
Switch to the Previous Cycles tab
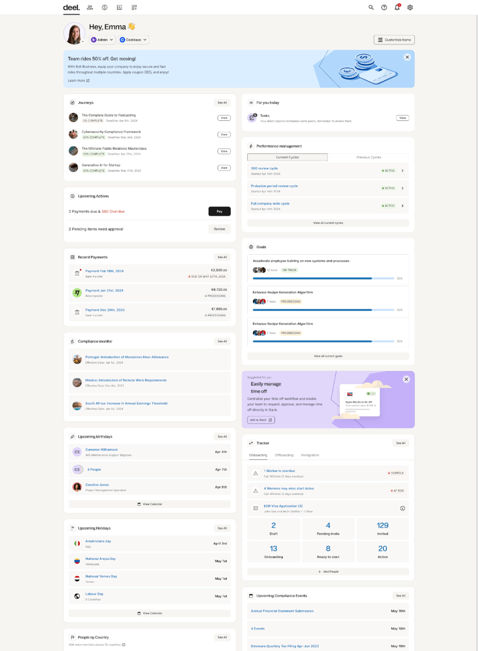tap(368, 157)
